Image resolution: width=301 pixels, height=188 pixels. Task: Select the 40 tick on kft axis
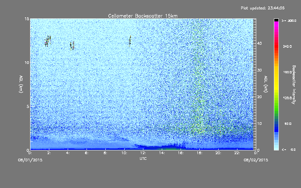coord(259,43)
